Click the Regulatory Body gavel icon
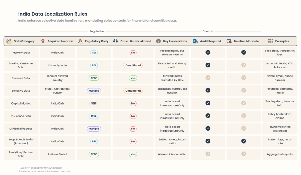The width and height of the screenshot is (301, 175). (x=80, y=41)
